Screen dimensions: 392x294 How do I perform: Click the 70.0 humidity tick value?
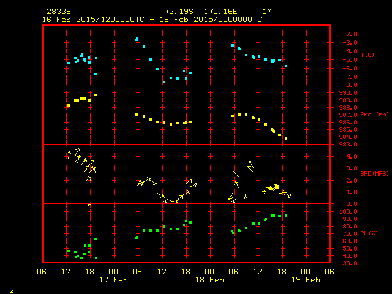click(350, 234)
